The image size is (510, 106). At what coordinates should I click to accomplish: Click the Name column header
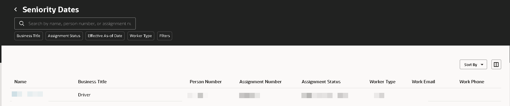pos(20,82)
